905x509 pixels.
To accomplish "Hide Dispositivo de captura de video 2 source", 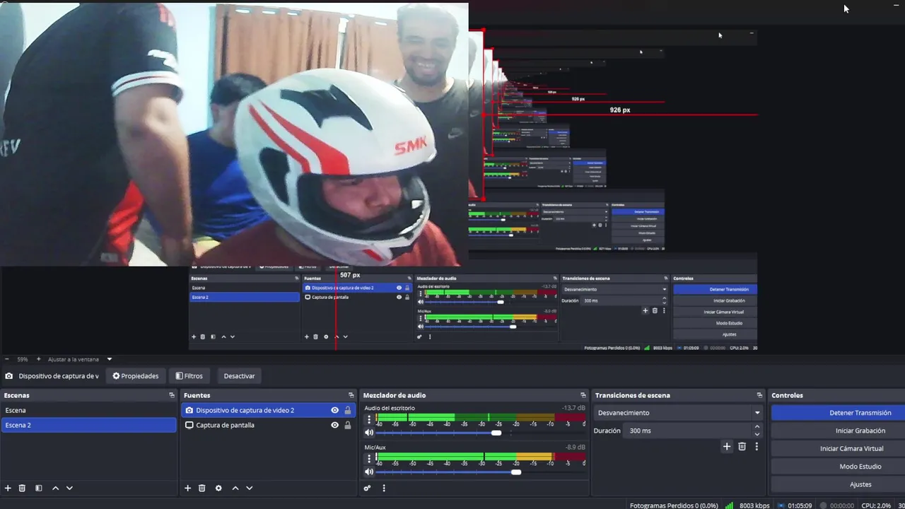I will 334,410.
